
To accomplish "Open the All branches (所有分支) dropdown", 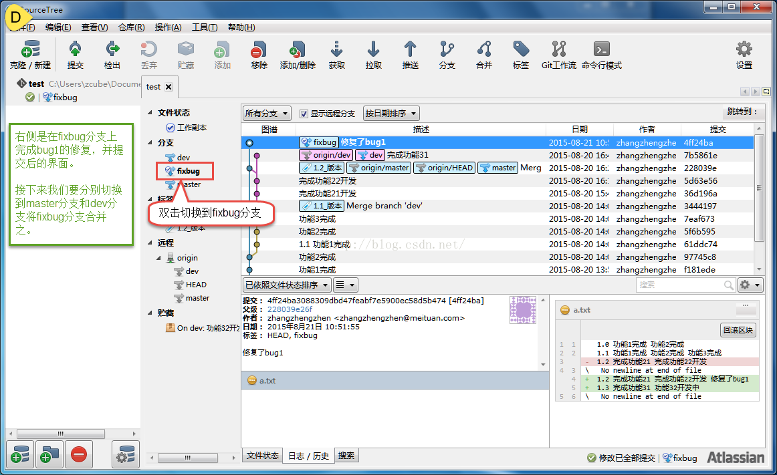I will point(267,114).
